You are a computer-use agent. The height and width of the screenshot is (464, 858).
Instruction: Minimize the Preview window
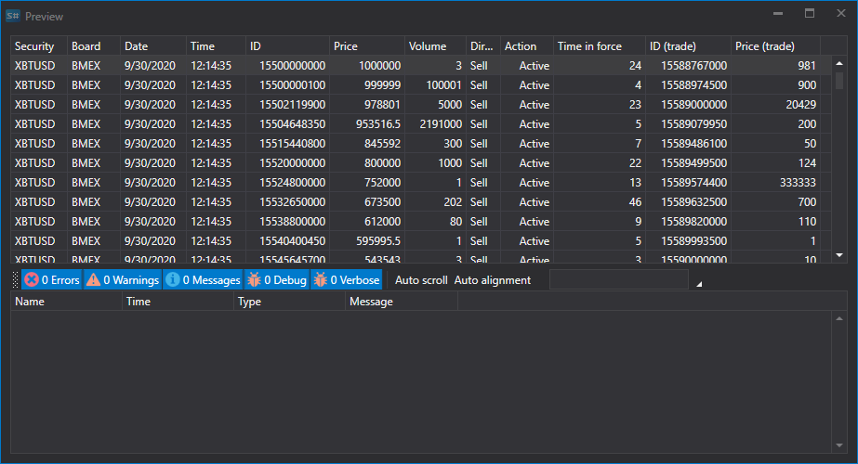pos(777,13)
